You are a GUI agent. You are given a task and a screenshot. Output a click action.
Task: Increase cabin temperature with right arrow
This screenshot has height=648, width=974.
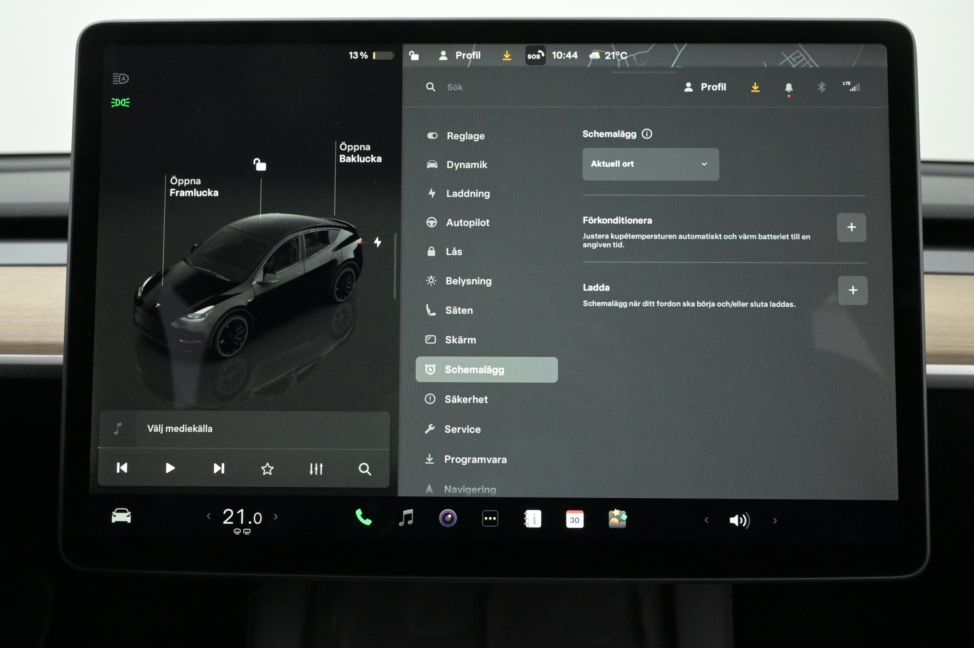click(x=275, y=517)
